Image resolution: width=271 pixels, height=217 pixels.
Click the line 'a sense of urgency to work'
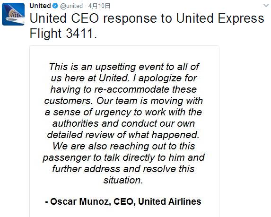(x=123, y=113)
